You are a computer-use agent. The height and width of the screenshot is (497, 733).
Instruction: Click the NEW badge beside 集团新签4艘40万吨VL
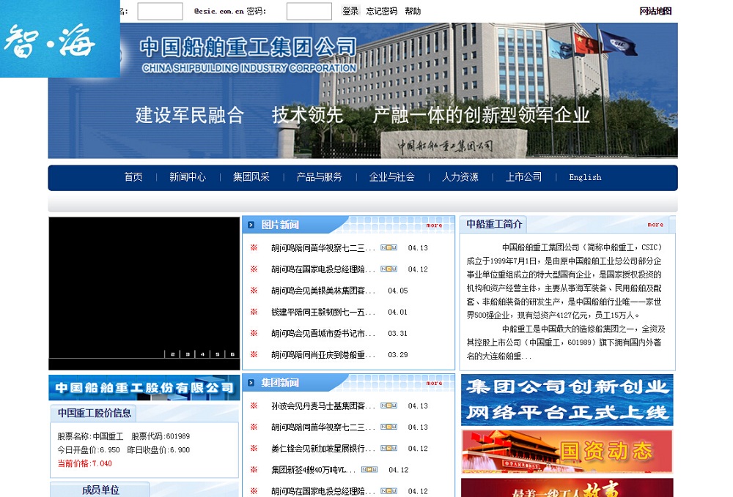pos(369,469)
